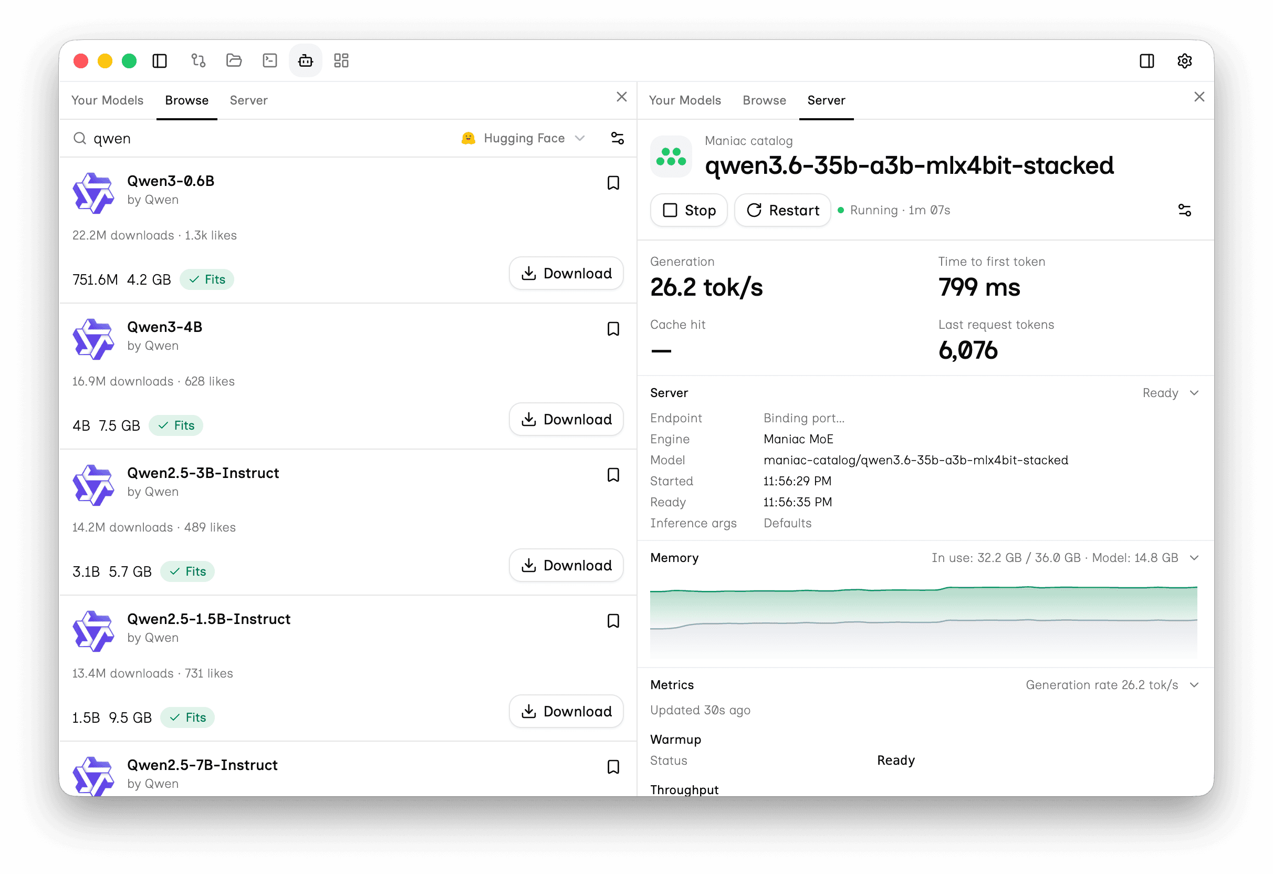Open the terminal panel icon
Viewport: 1273px width, 874px height.
[x=270, y=61]
